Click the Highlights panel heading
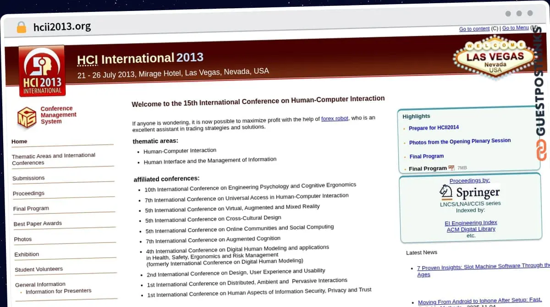This screenshot has height=307, width=550. point(416,116)
